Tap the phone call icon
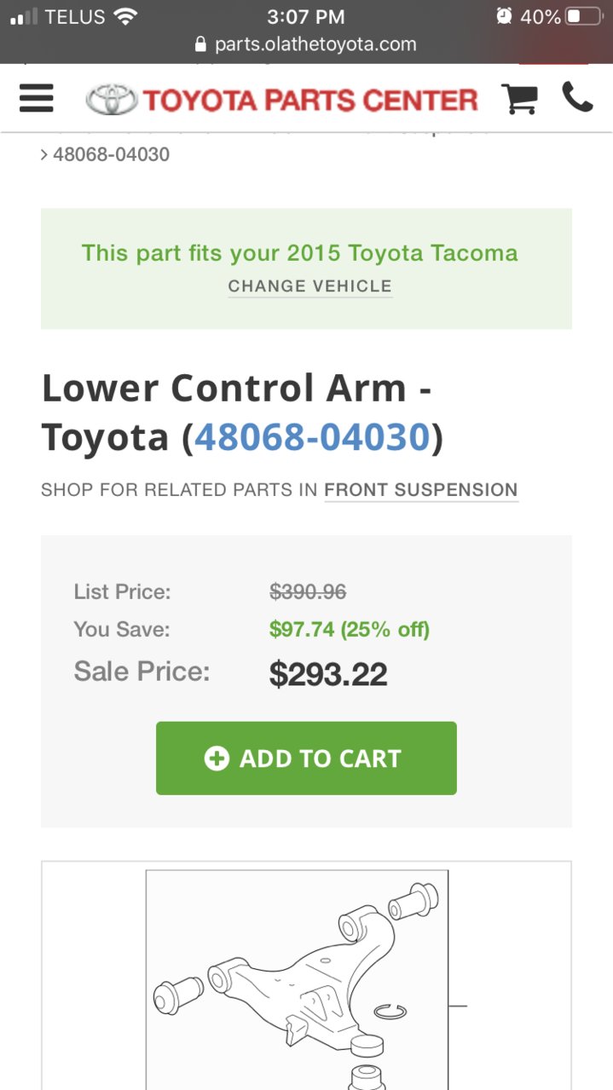The height and width of the screenshot is (1090, 613). pos(577,97)
